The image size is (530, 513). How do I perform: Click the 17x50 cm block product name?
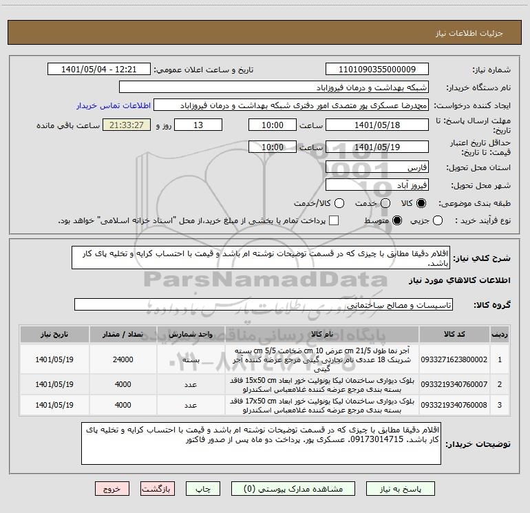tap(322, 406)
